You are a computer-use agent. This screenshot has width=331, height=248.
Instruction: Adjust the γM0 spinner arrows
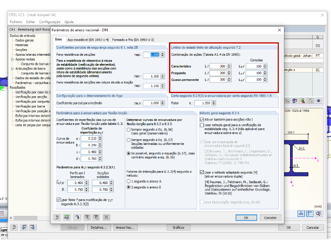[x=162, y=55]
